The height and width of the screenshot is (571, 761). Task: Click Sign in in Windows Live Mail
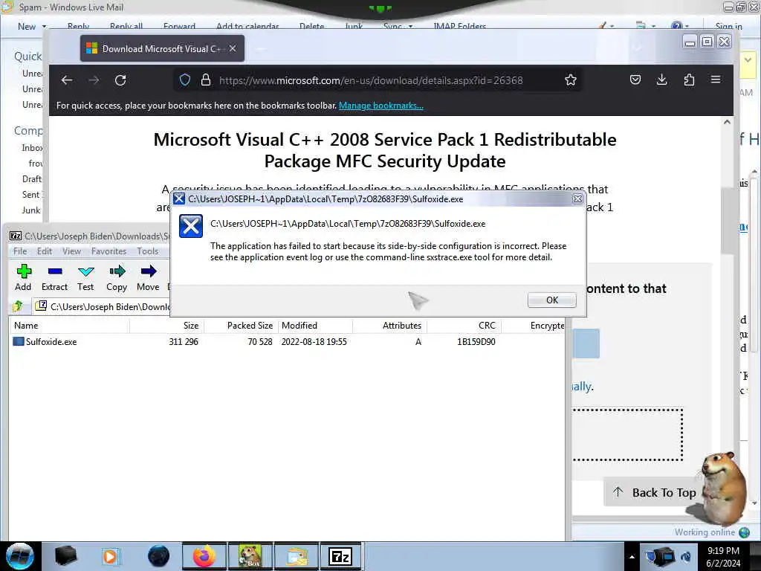point(728,26)
